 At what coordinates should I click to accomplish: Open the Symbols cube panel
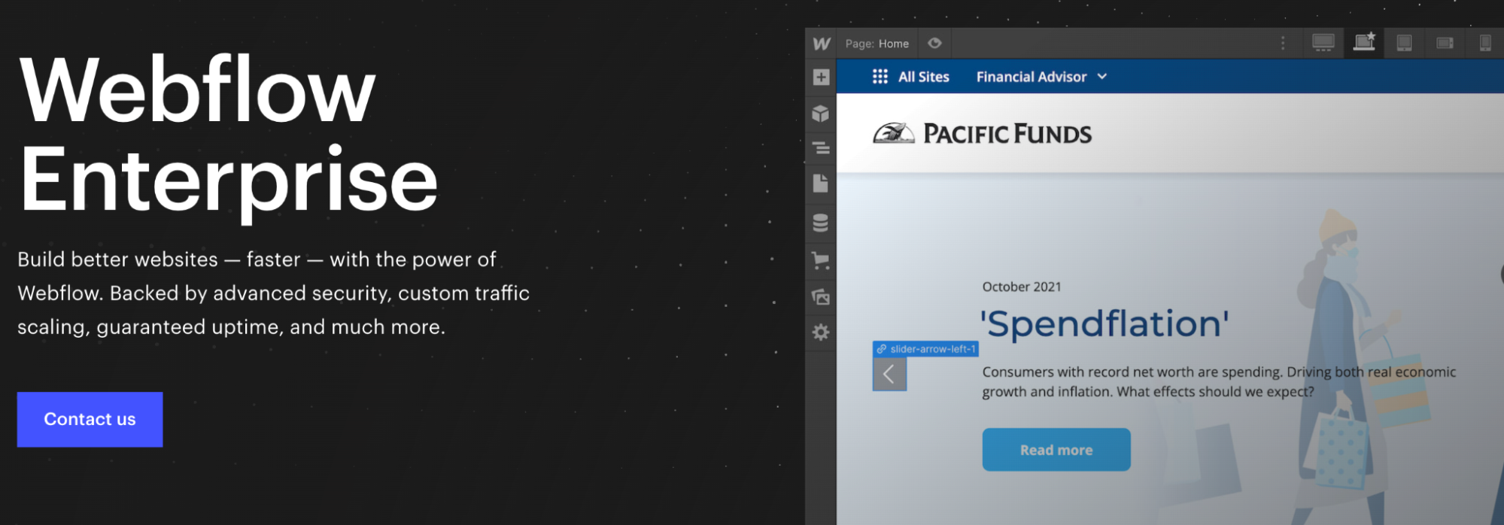821,113
